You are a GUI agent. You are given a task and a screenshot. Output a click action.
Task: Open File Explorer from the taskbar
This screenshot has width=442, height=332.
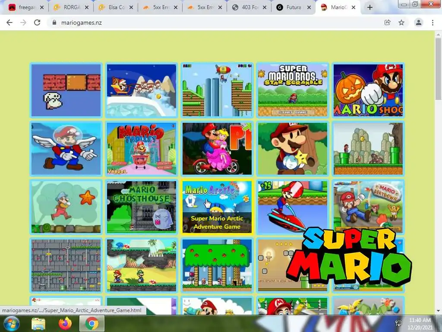(x=38, y=324)
